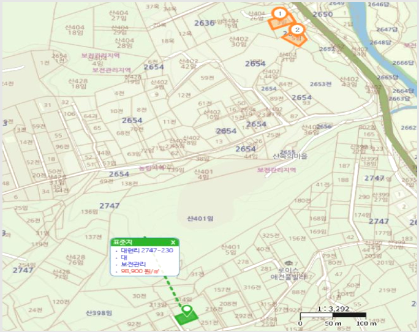The width and height of the screenshot is (419, 332).
Task: Click the orange map marker numbered 2
Action: 297,29
